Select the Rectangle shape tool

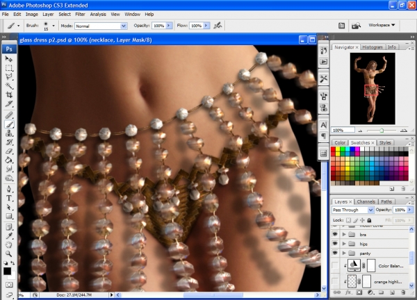click(9, 216)
